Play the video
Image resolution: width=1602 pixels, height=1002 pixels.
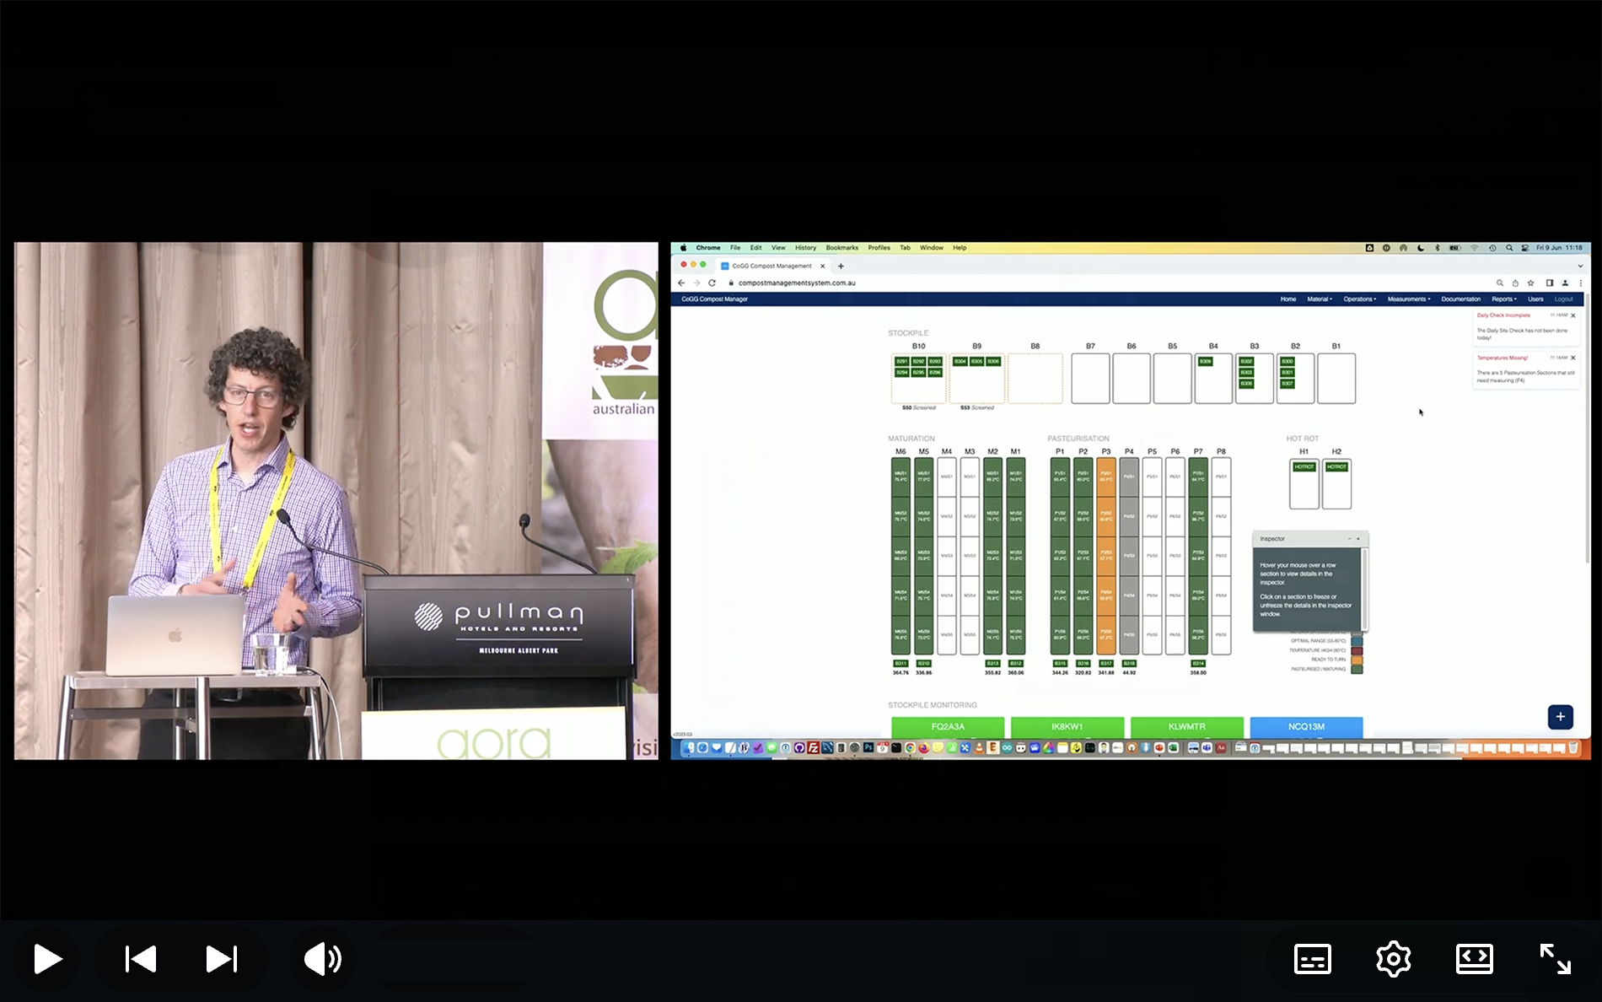[47, 959]
